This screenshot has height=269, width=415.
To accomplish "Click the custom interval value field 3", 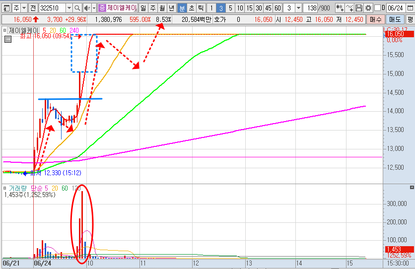I will coord(289,8).
